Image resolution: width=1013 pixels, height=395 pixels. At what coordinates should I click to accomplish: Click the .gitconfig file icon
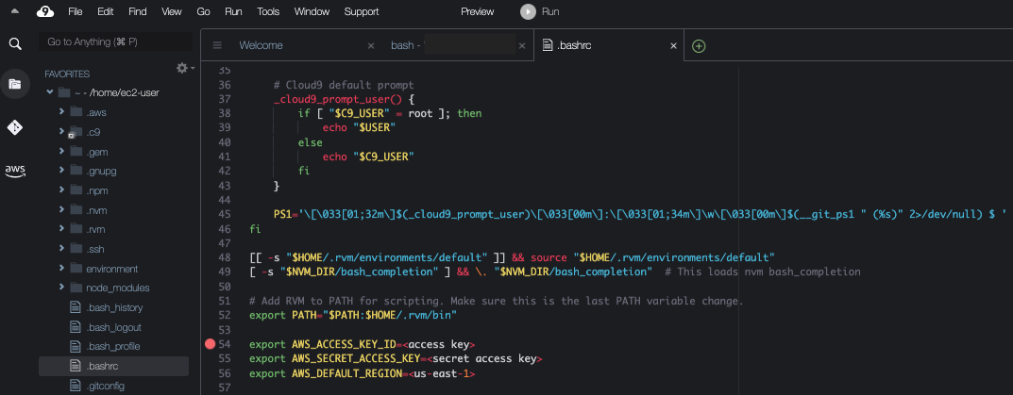(75, 386)
